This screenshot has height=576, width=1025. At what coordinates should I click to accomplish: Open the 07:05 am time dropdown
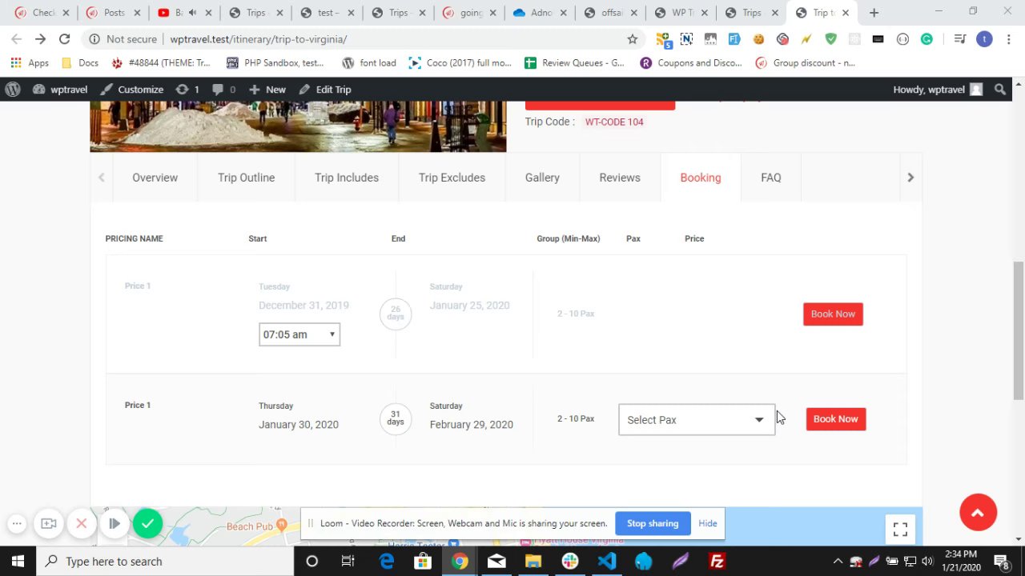pos(299,334)
